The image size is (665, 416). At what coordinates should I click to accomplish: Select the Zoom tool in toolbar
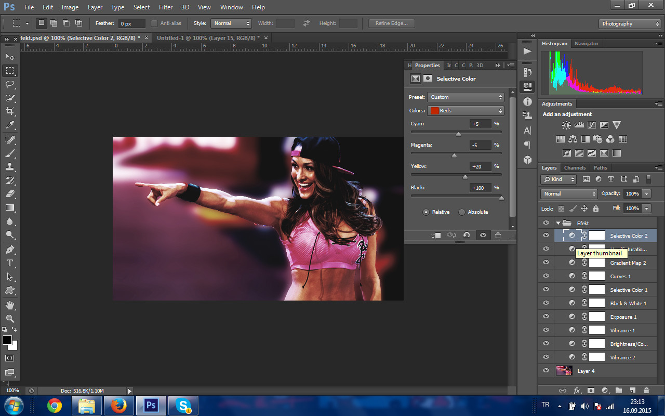pyautogui.click(x=10, y=318)
